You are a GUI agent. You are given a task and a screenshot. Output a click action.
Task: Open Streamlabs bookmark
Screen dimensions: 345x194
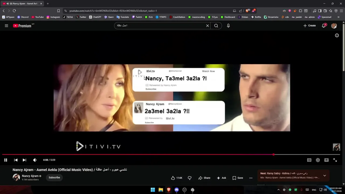pos(271,17)
